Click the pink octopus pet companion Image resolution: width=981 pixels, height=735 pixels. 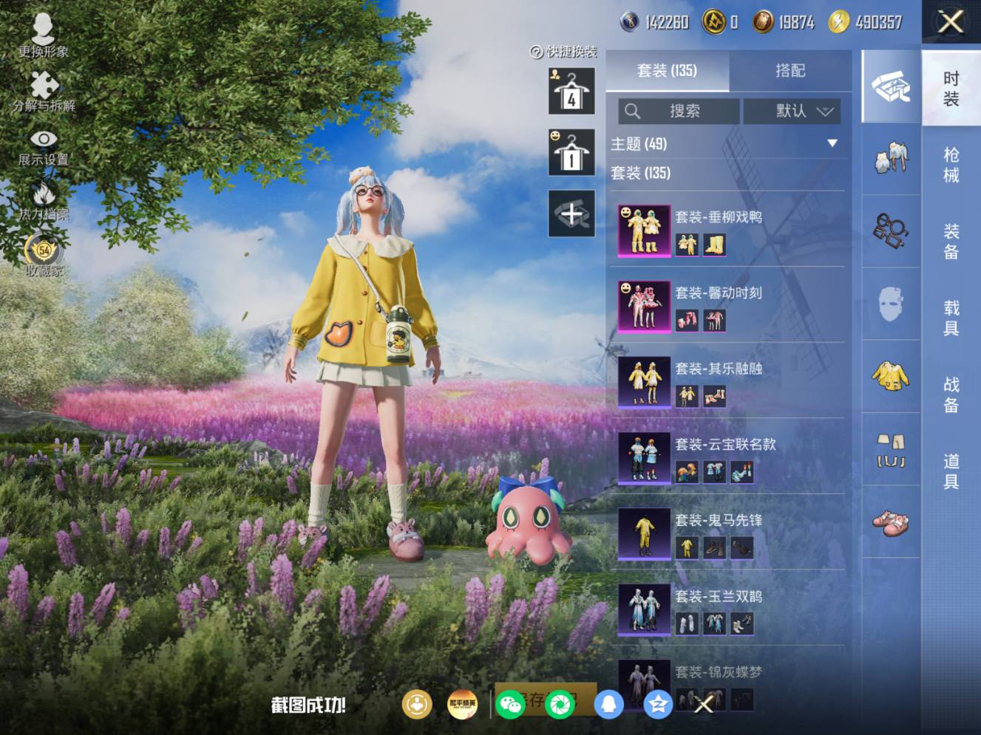pyautogui.click(x=527, y=521)
